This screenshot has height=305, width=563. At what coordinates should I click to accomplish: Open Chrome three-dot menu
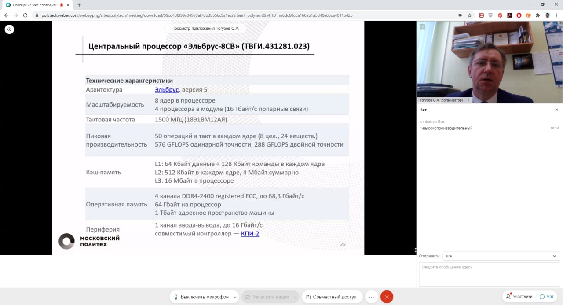click(557, 15)
